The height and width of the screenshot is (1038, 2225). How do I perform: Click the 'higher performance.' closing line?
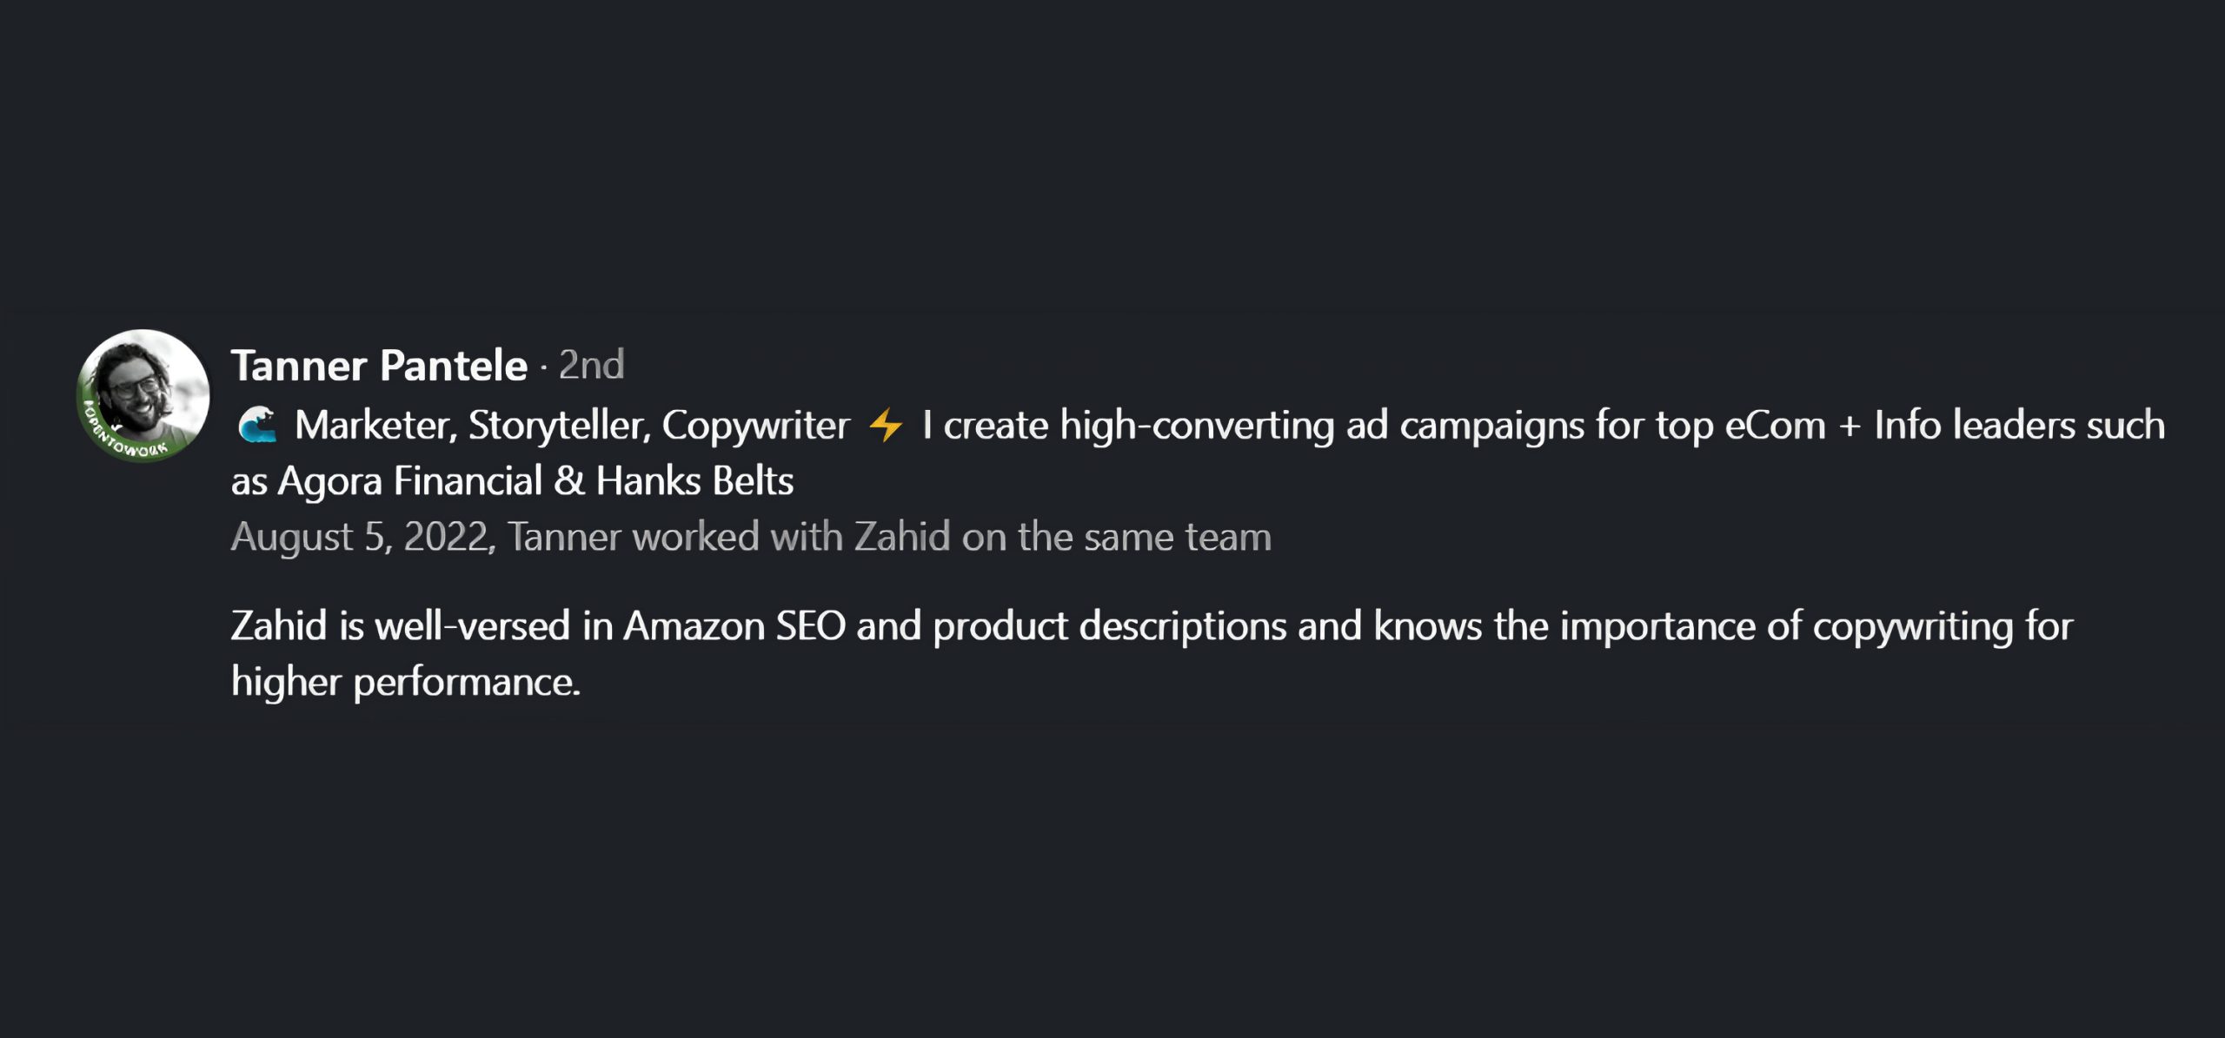(405, 682)
